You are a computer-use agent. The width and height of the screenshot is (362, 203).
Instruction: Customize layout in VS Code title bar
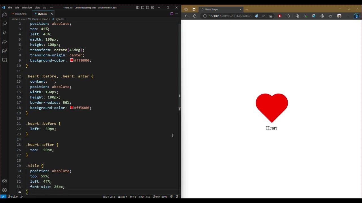click(x=153, y=8)
